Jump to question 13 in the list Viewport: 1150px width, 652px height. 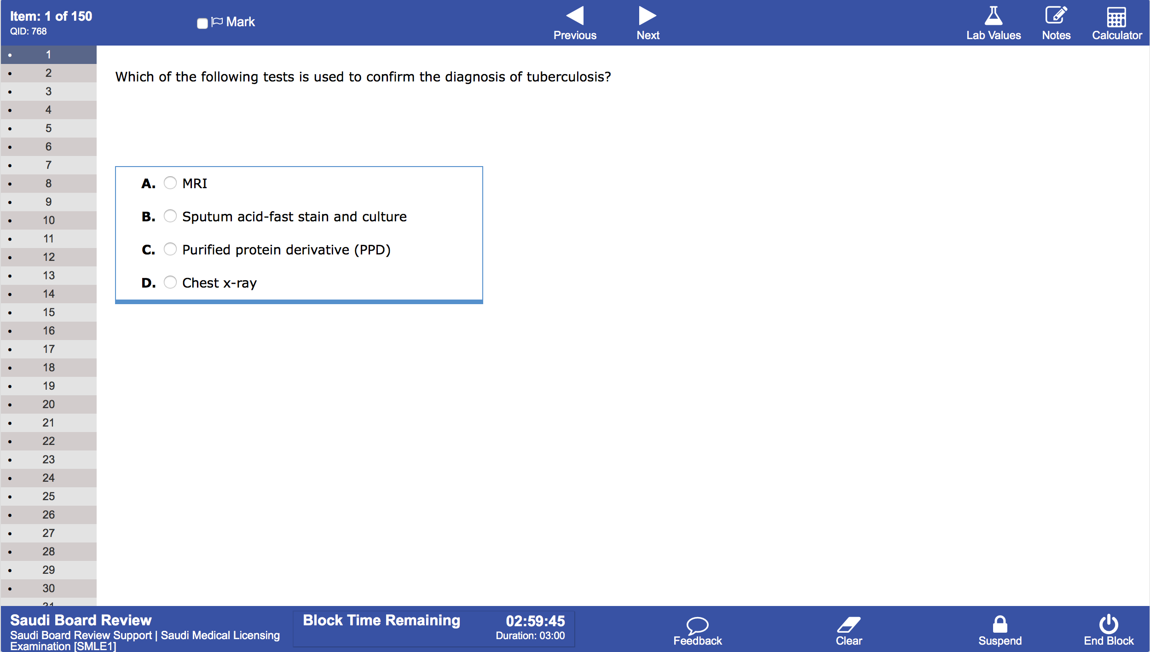click(x=48, y=276)
